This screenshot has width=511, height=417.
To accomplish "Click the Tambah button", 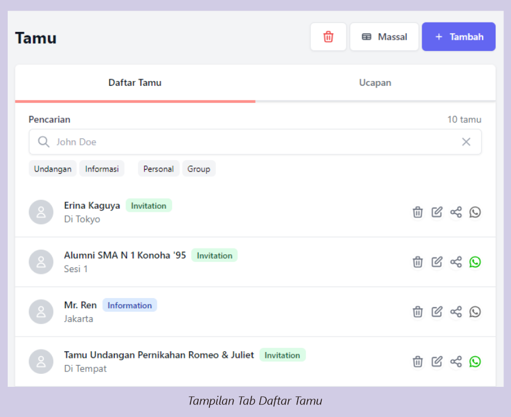I will tap(458, 37).
